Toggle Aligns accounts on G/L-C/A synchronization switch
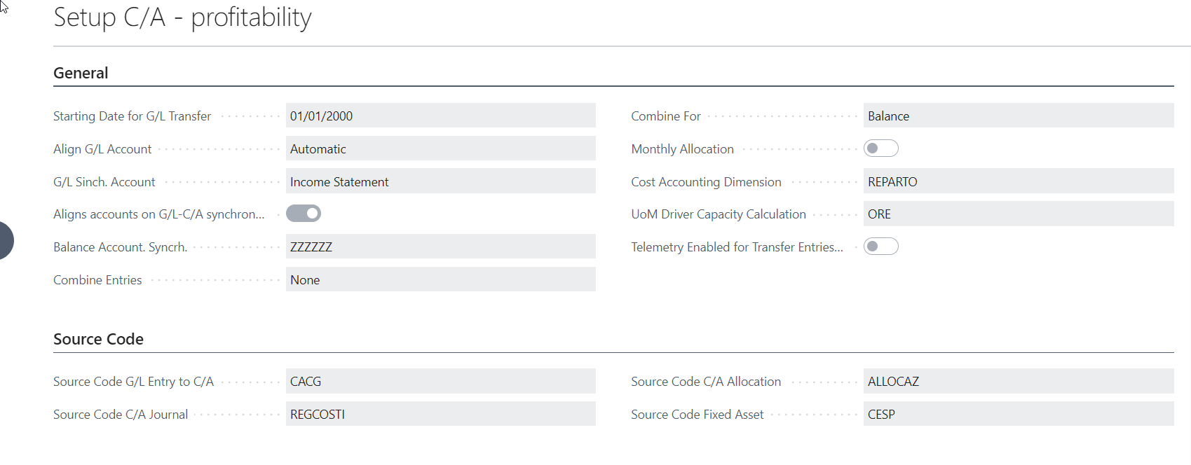The height and width of the screenshot is (465, 1191). tap(304, 214)
